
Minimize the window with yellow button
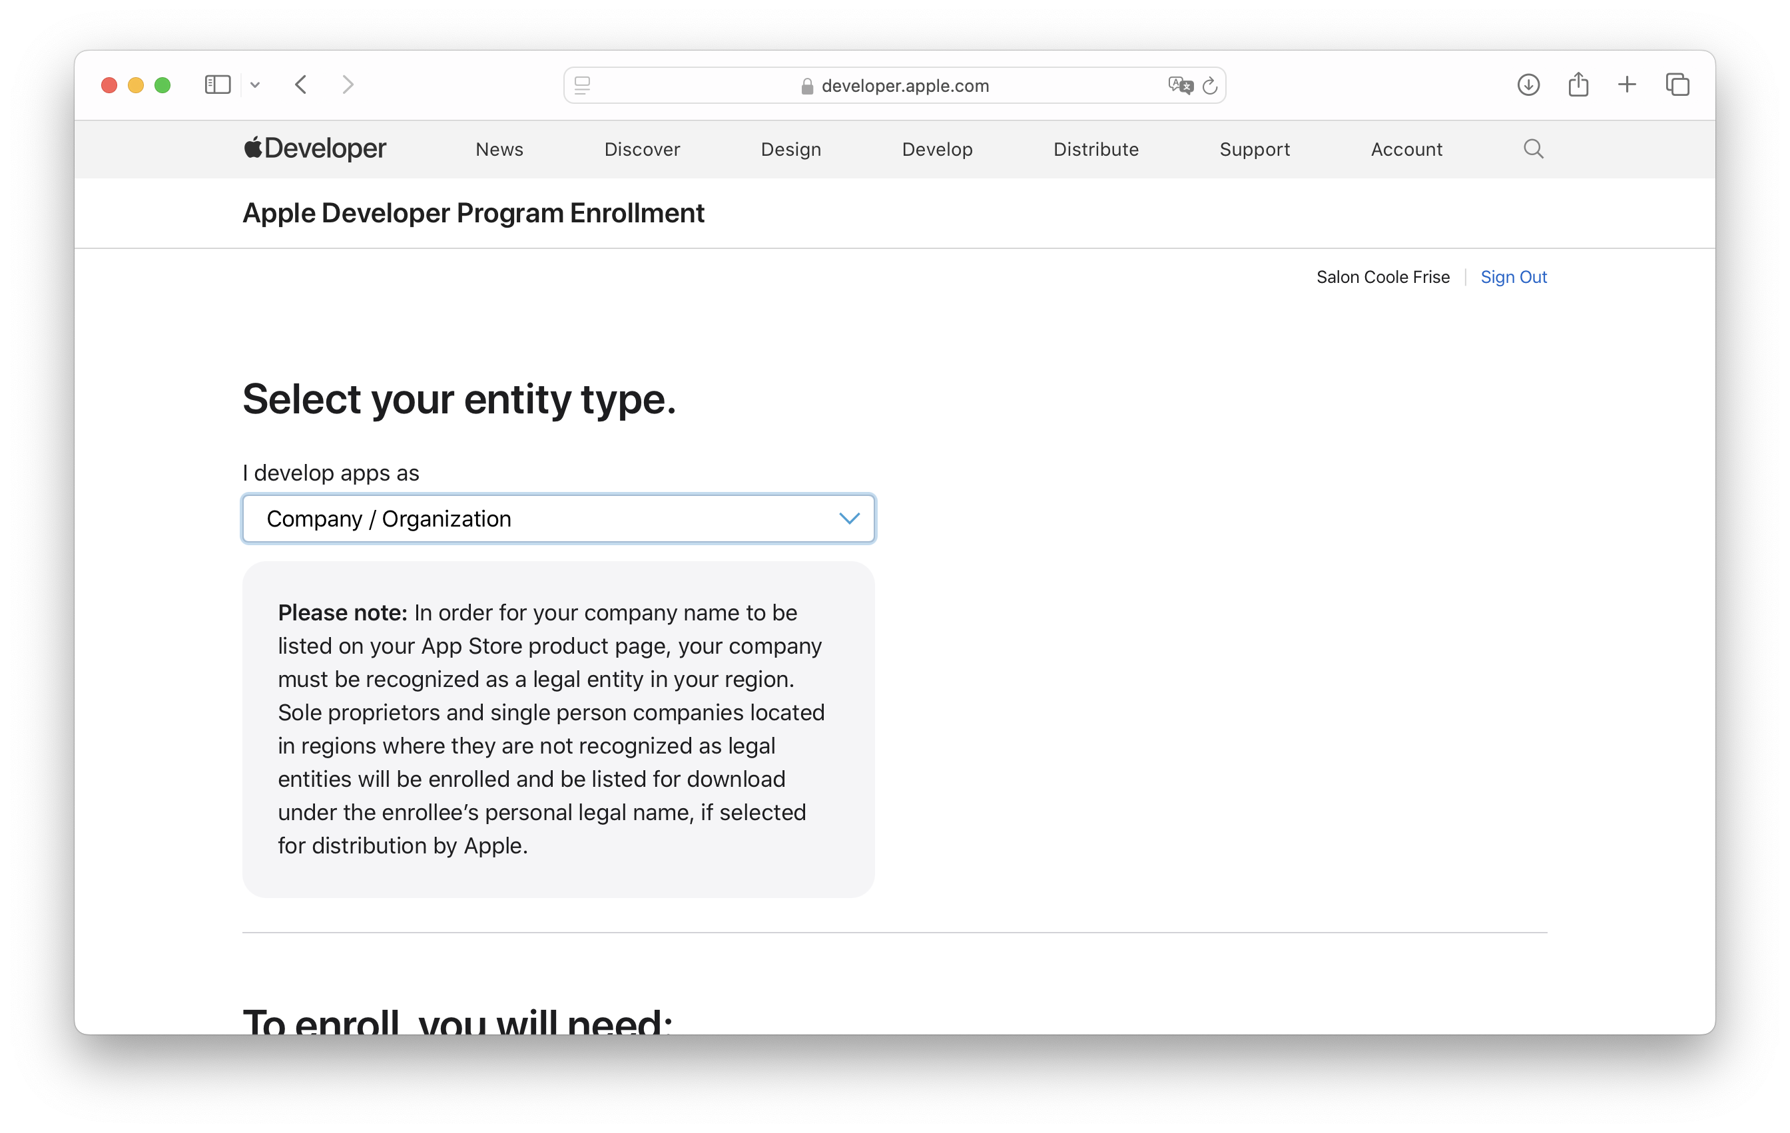[x=136, y=85]
